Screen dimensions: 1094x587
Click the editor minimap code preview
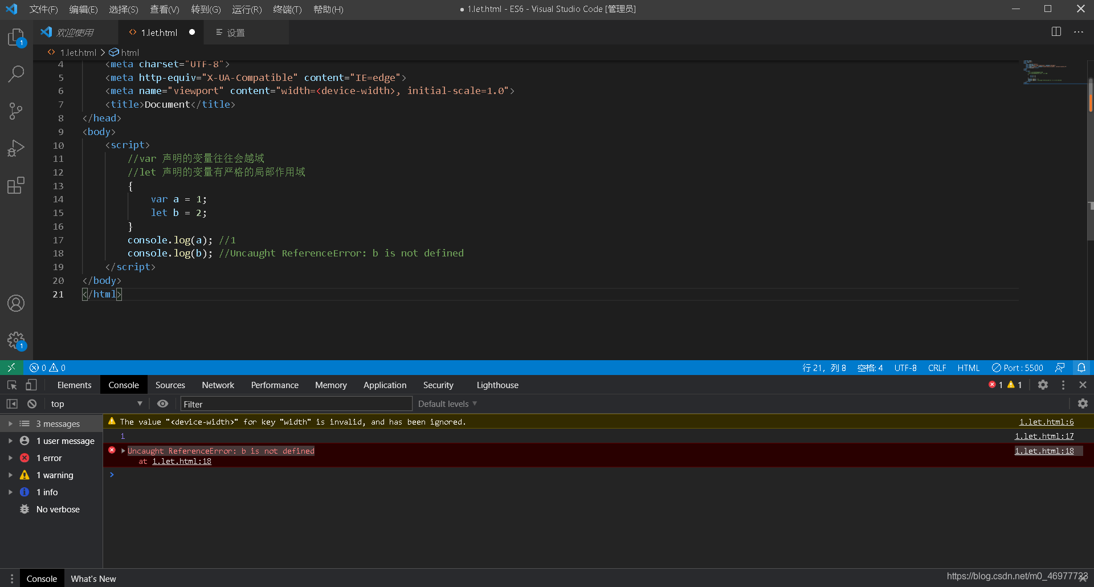[x=1052, y=72]
